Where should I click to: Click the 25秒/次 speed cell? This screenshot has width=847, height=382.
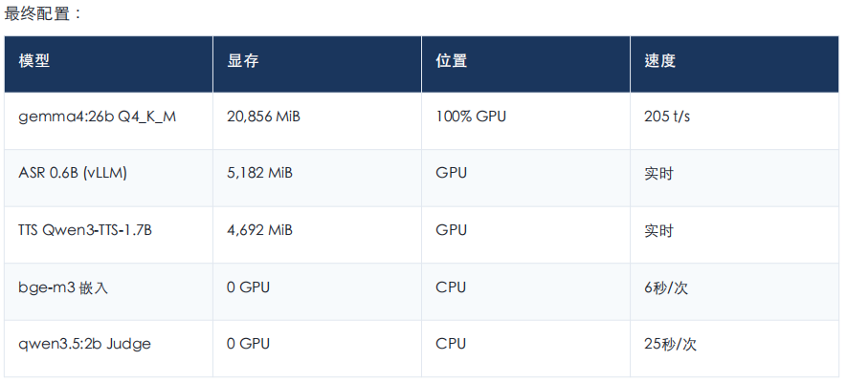670,344
